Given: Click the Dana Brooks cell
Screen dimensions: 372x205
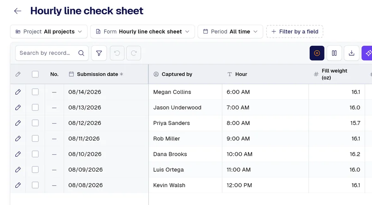Looking at the screenshot, I should (x=186, y=154).
